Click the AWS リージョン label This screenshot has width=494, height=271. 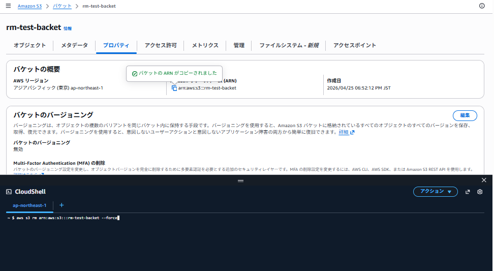(31, 81)
